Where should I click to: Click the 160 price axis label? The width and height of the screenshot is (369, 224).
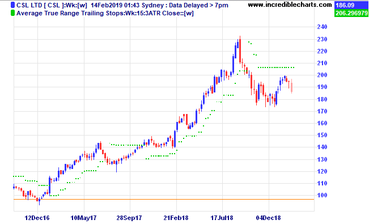pos(322,123)
